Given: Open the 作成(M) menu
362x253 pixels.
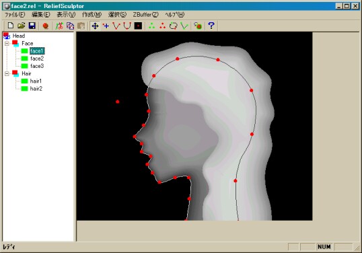Looking at the screenshot, I should 92,15.
